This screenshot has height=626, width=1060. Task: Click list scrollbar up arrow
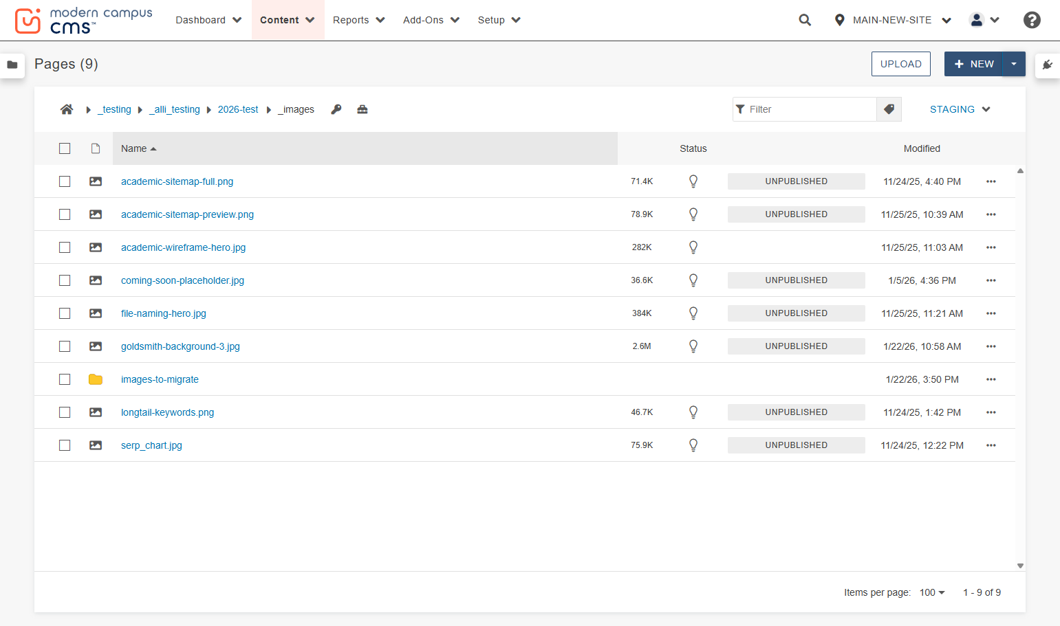(x=1020, y=170)
